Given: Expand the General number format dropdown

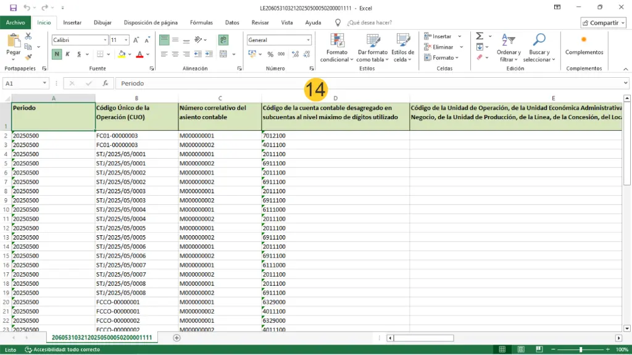Looking at the screenshot, I should tap(309, 40).
